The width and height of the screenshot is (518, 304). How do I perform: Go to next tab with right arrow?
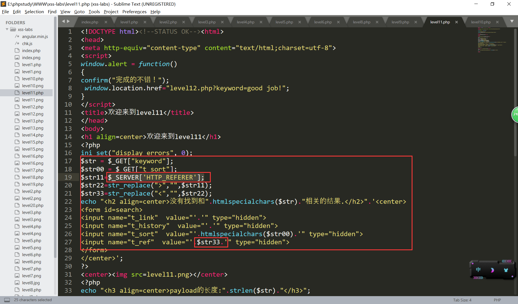pyautogui.click(x=68, y=21)
